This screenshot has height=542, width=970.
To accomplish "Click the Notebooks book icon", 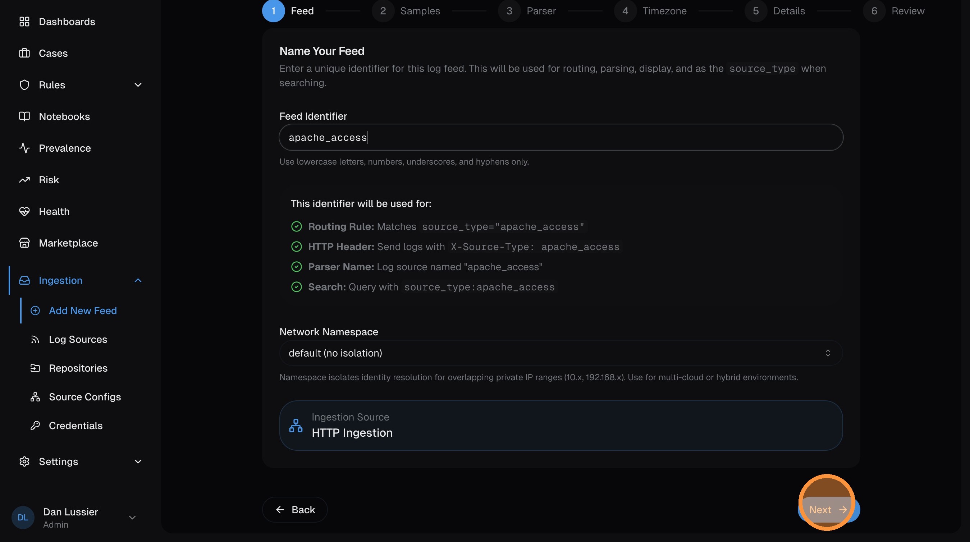I will click(24, 117).
